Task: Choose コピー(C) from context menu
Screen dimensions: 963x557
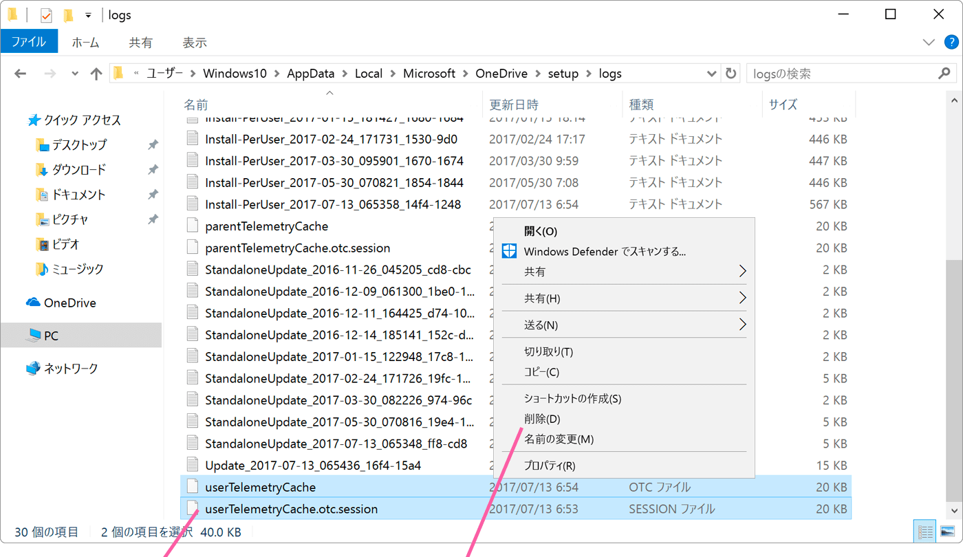Action: click(x=624, y=372)
